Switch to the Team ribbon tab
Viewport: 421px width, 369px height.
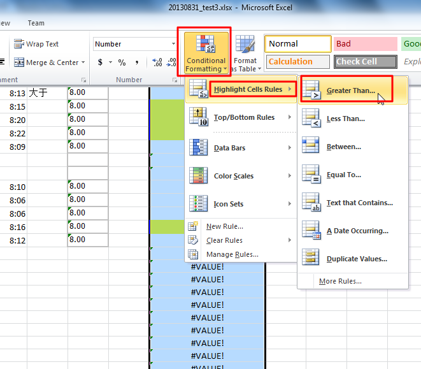tap(36, 23)
